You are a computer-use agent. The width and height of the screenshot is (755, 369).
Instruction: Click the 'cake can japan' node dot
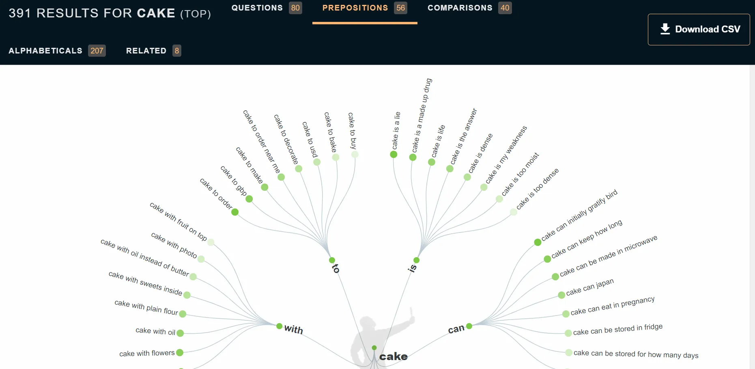click(x=561, y=295)
